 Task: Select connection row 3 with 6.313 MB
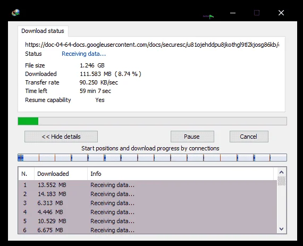148,203
